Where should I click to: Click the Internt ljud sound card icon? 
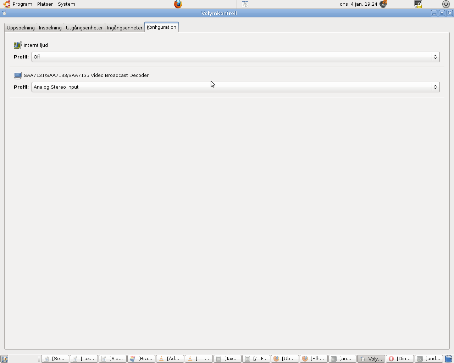[18, 45]
